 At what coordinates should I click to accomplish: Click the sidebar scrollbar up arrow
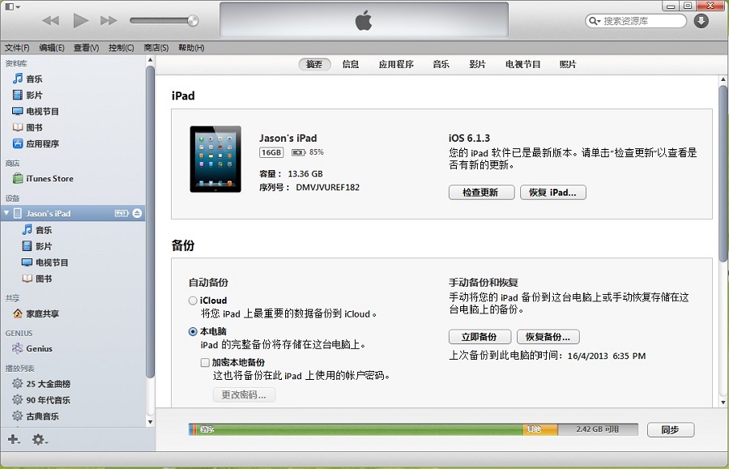(150, 60)
